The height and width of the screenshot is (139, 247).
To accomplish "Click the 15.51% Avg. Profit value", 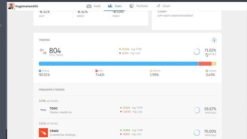I will coord(125,49).
